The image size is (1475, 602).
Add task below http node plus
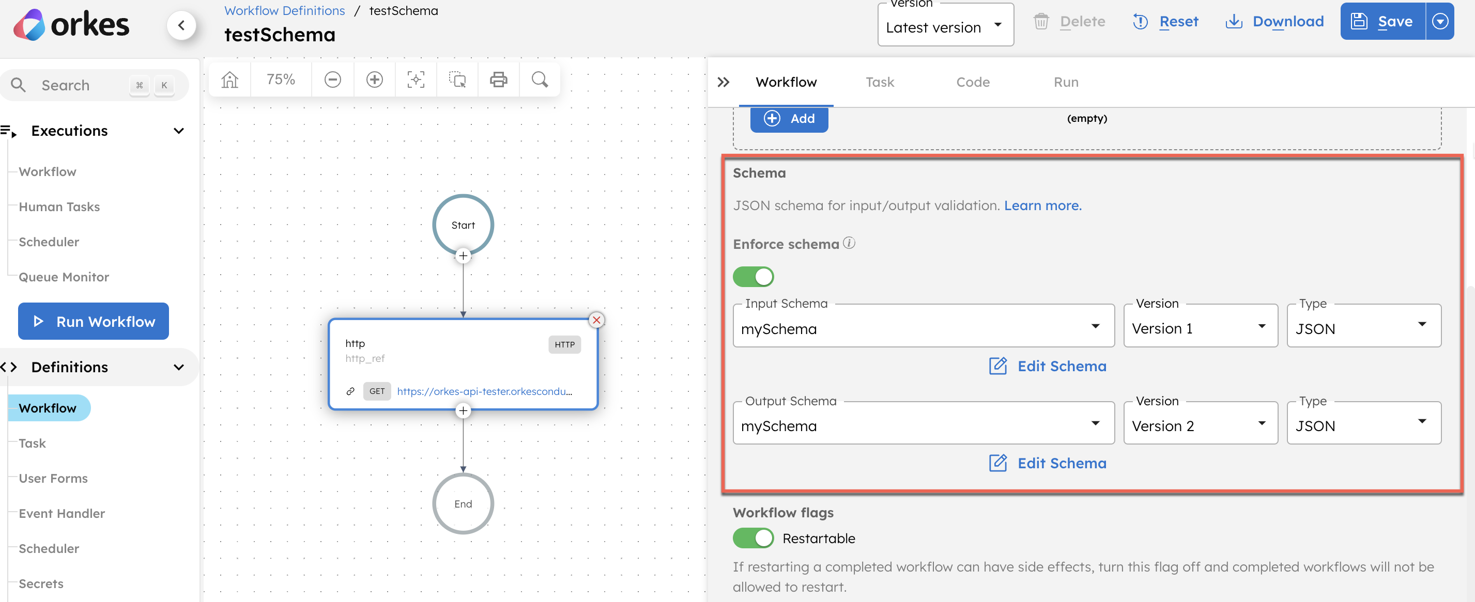point(463,410)
